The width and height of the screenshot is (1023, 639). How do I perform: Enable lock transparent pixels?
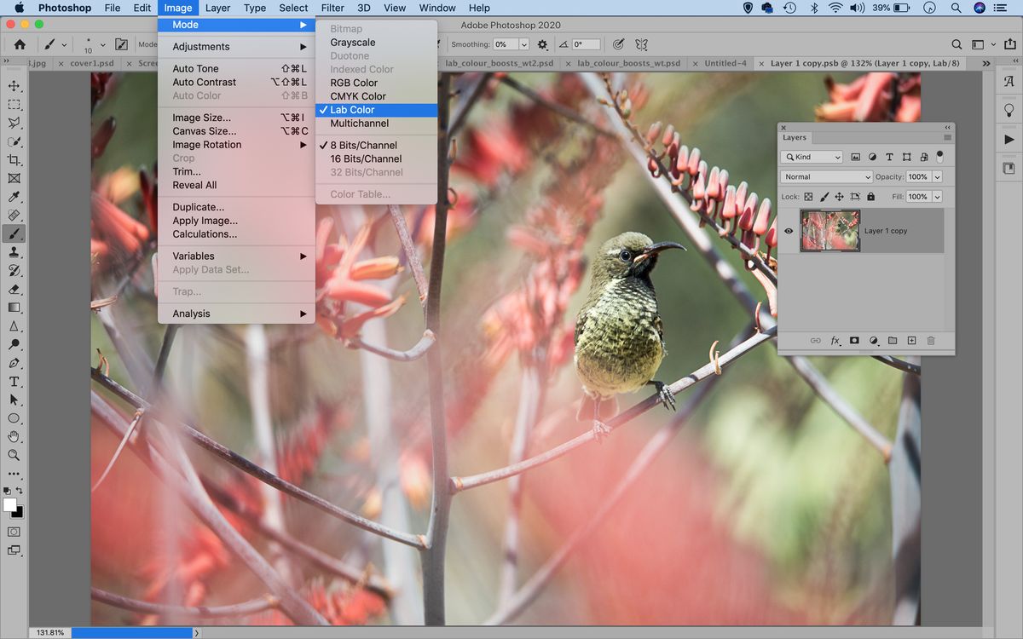point(808,196)
